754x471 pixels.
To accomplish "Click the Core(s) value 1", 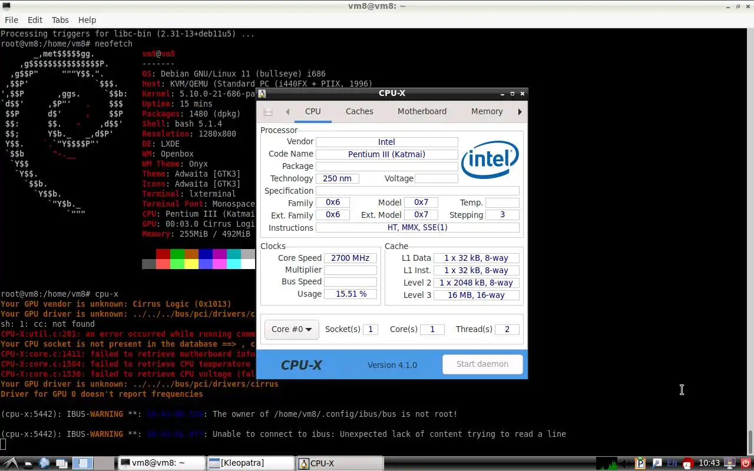I will click(432, 329).
